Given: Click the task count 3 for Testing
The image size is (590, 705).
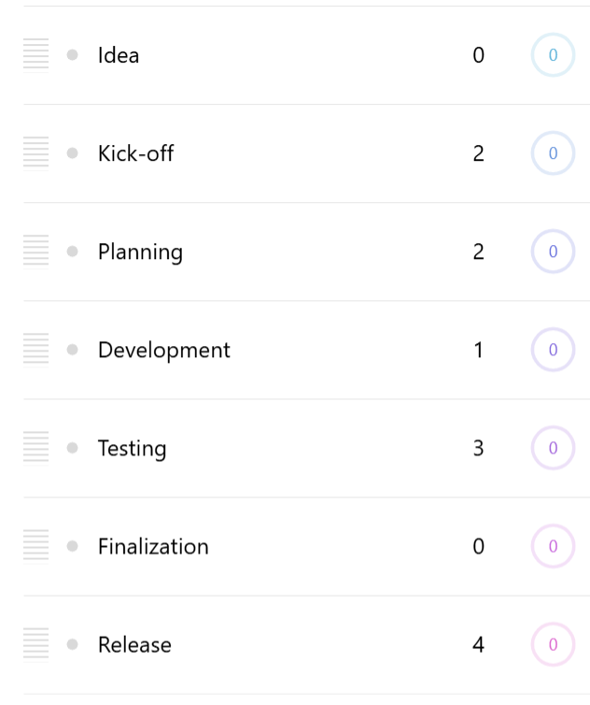Looking at the screenshot, I should pyautogui.click(x=478, y=448).
